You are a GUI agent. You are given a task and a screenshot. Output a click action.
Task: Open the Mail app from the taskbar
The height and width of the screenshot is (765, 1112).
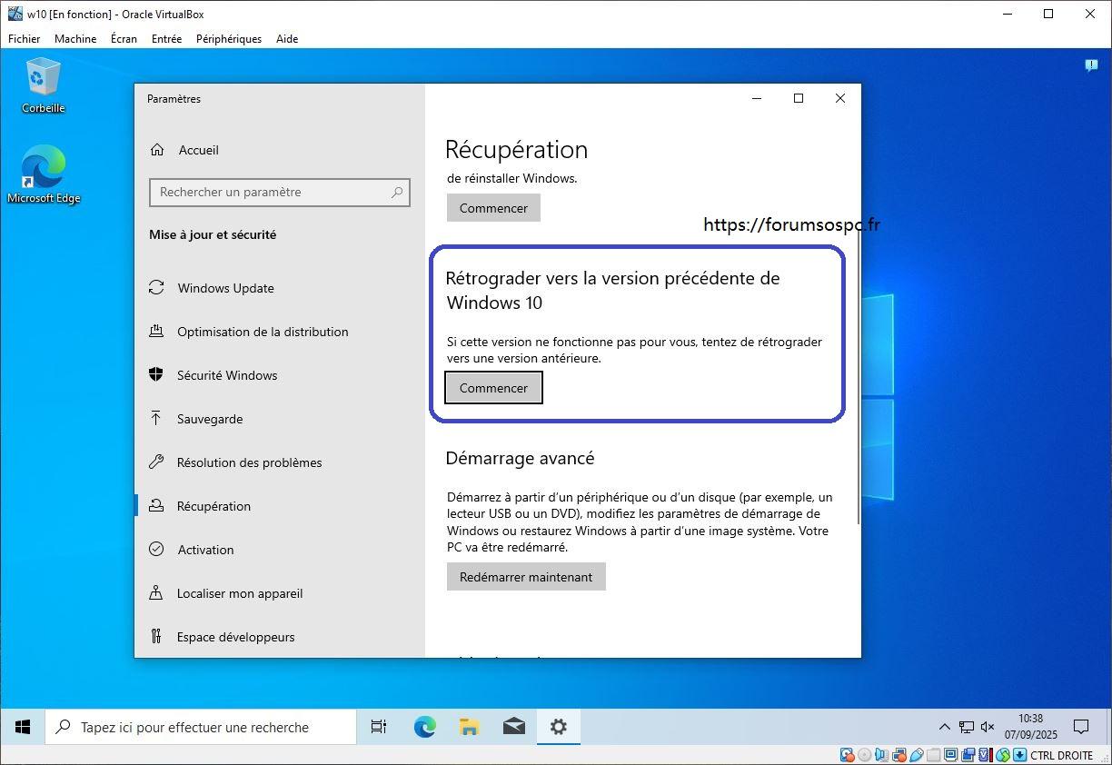(x=513, y=727)
